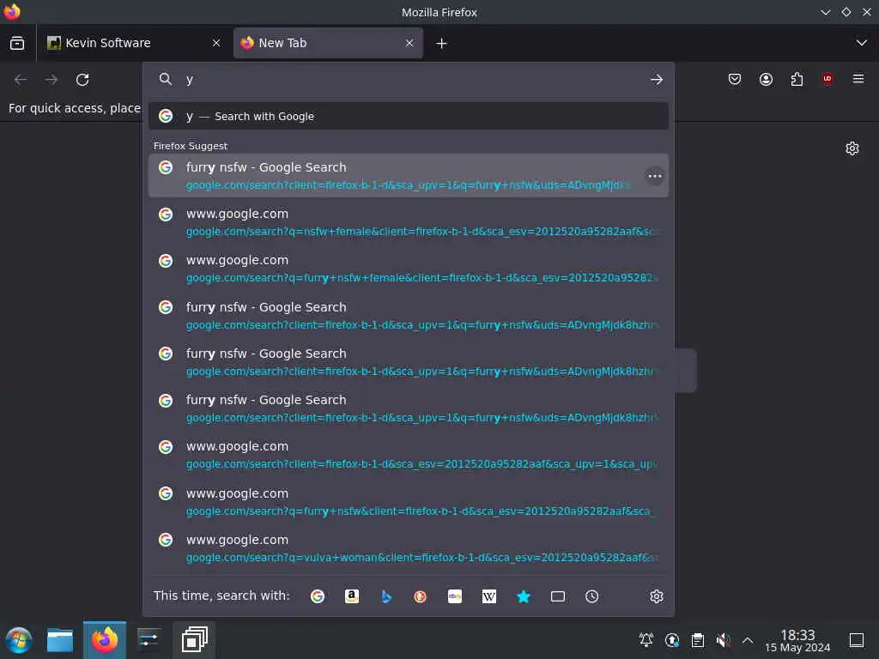Search bookmarks with the star icon
Screen dimensions: 879x659
tap(524, 596)
